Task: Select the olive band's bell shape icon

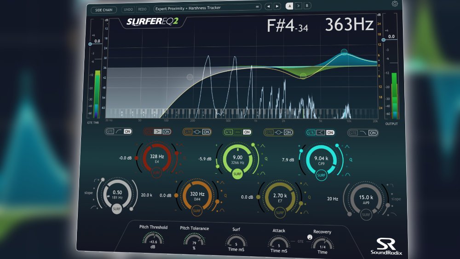Action: 278,133
